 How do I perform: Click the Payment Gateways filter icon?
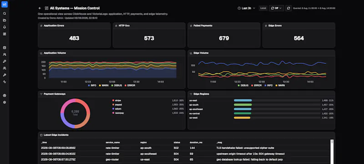pos(41,94)
